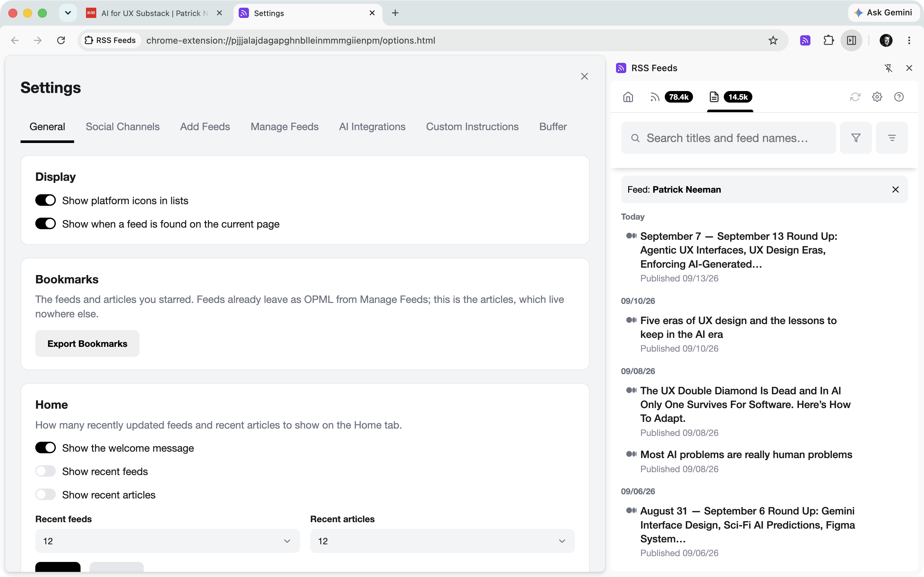Click the Ask Gemini button
This screenshot has height=577, width=924.
[884, 13]
